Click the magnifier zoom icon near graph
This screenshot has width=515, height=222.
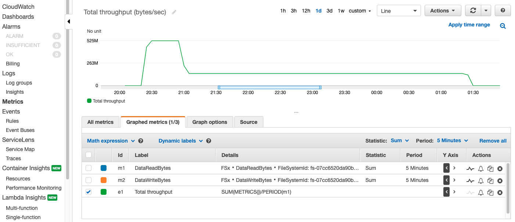tap(503, 26)
